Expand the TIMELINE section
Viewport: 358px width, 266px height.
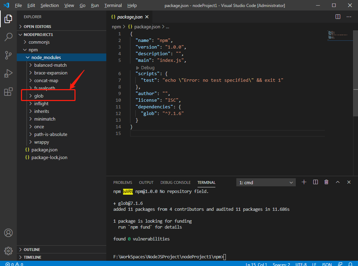tap(62, 257)
